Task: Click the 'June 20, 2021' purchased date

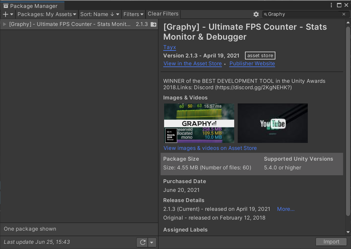Action: [181, 190]
